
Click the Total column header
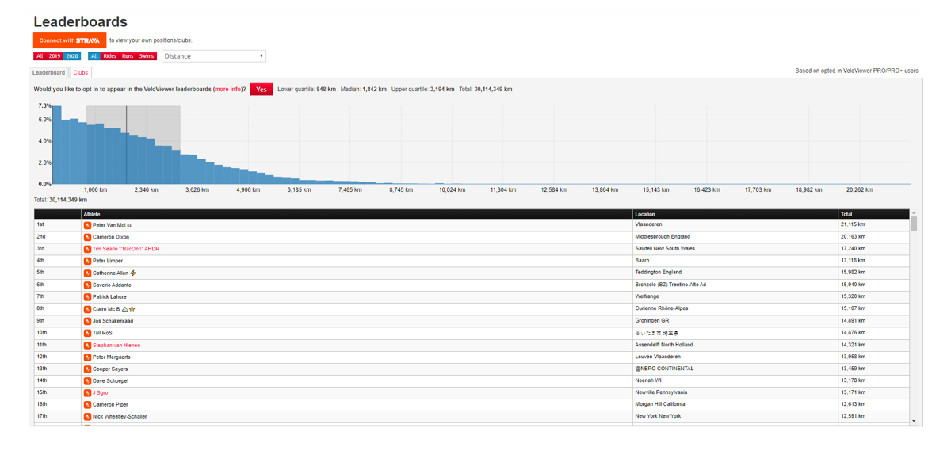pyautogui.click(x=874, y=214)
